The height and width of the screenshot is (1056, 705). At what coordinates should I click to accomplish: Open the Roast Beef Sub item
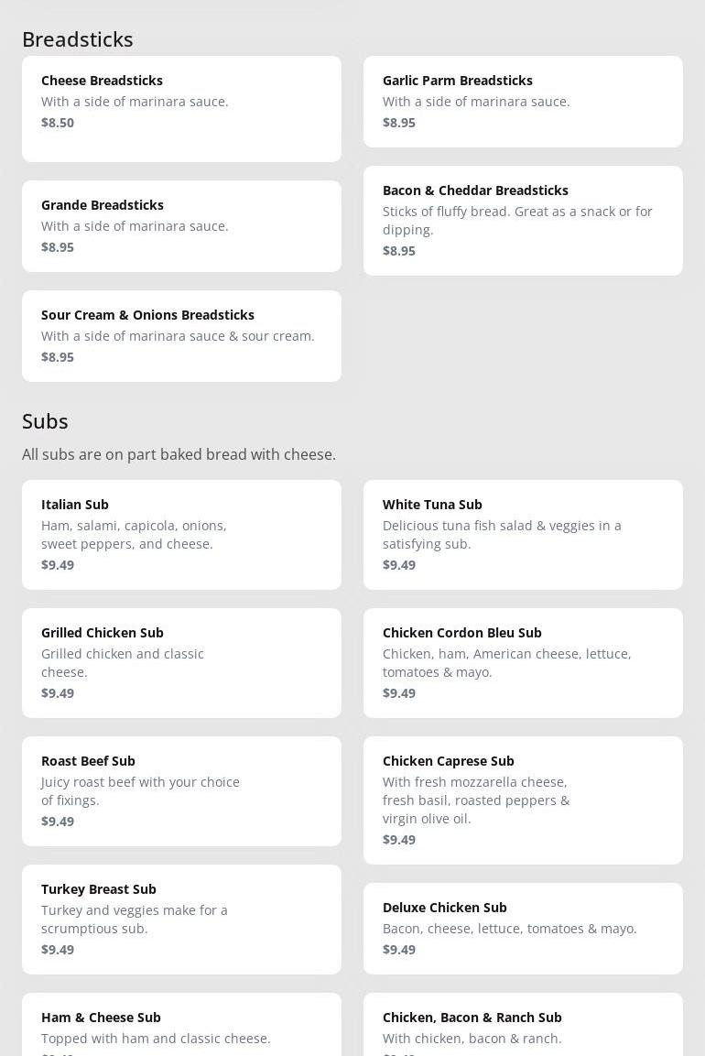point(181,790)
